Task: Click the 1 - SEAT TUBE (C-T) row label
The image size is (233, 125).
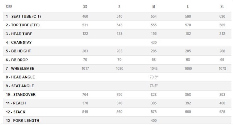Action: [23, 16]
